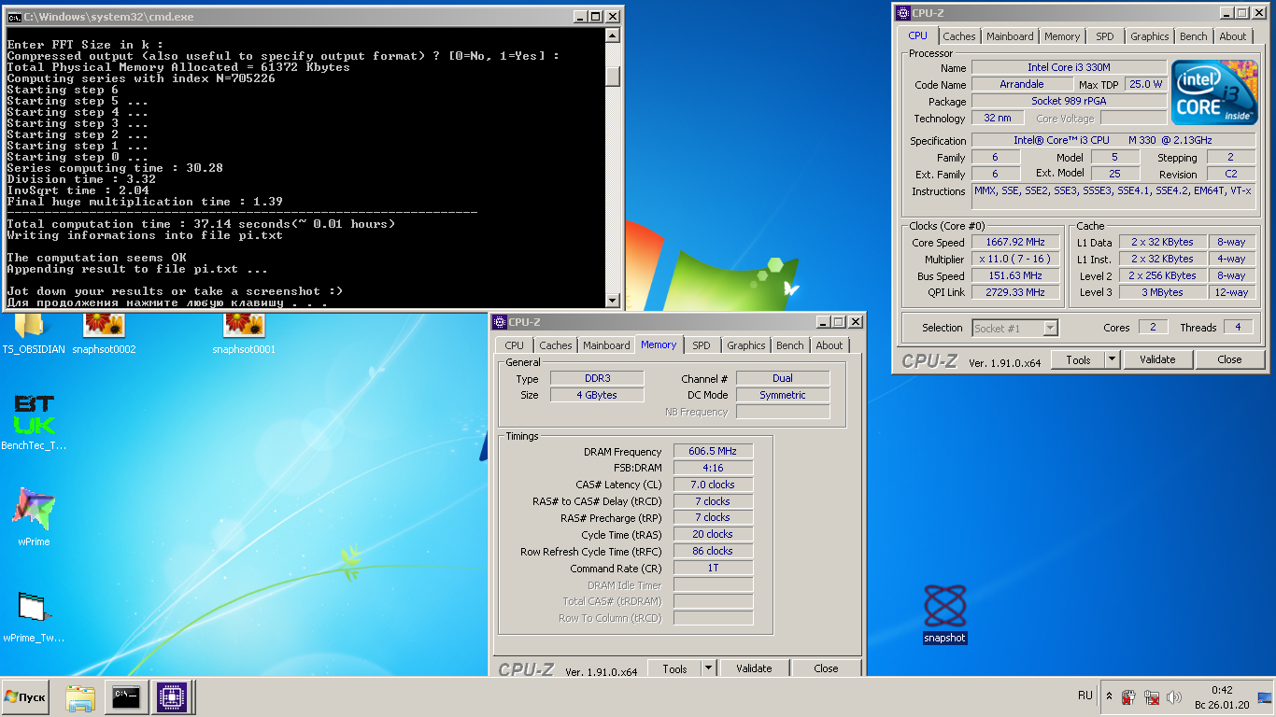This screenshot has height=717, width=1276.
Task: Click the FSB:DRAM value 4:16
Action: pyautogui.click(x=713, y=468)
